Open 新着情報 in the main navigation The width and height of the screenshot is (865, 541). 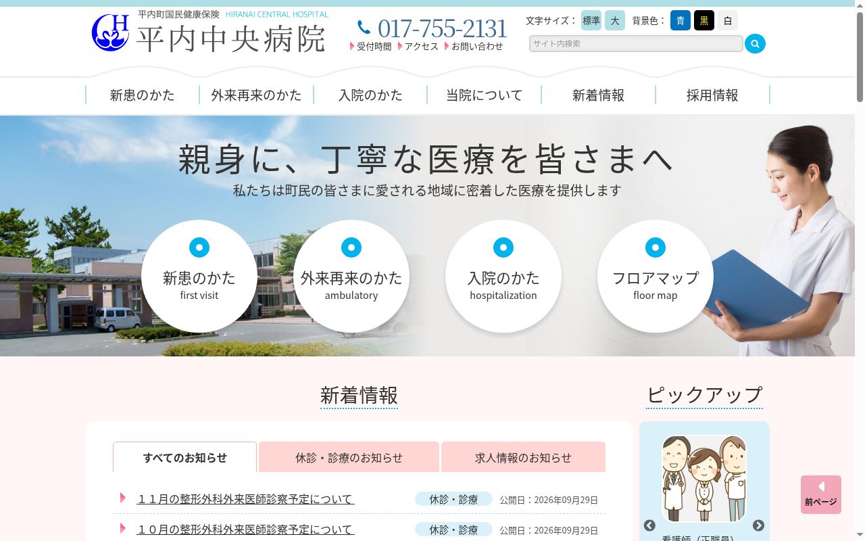[x=598, y=95]
